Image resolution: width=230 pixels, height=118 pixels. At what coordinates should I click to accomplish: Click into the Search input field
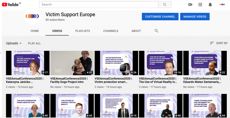[98, 4]
